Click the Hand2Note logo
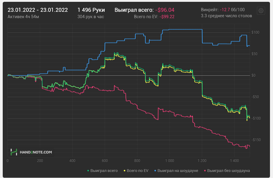 click(31, 152)
